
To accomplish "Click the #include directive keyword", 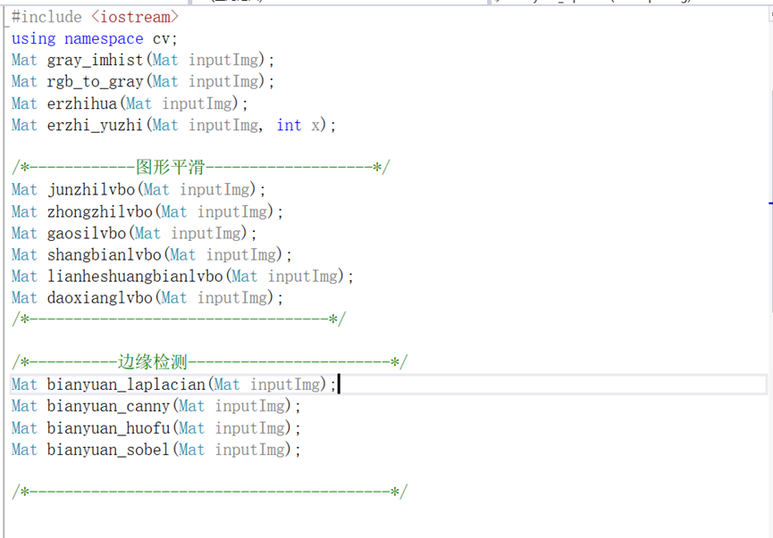I will click(x=46, y=17).
